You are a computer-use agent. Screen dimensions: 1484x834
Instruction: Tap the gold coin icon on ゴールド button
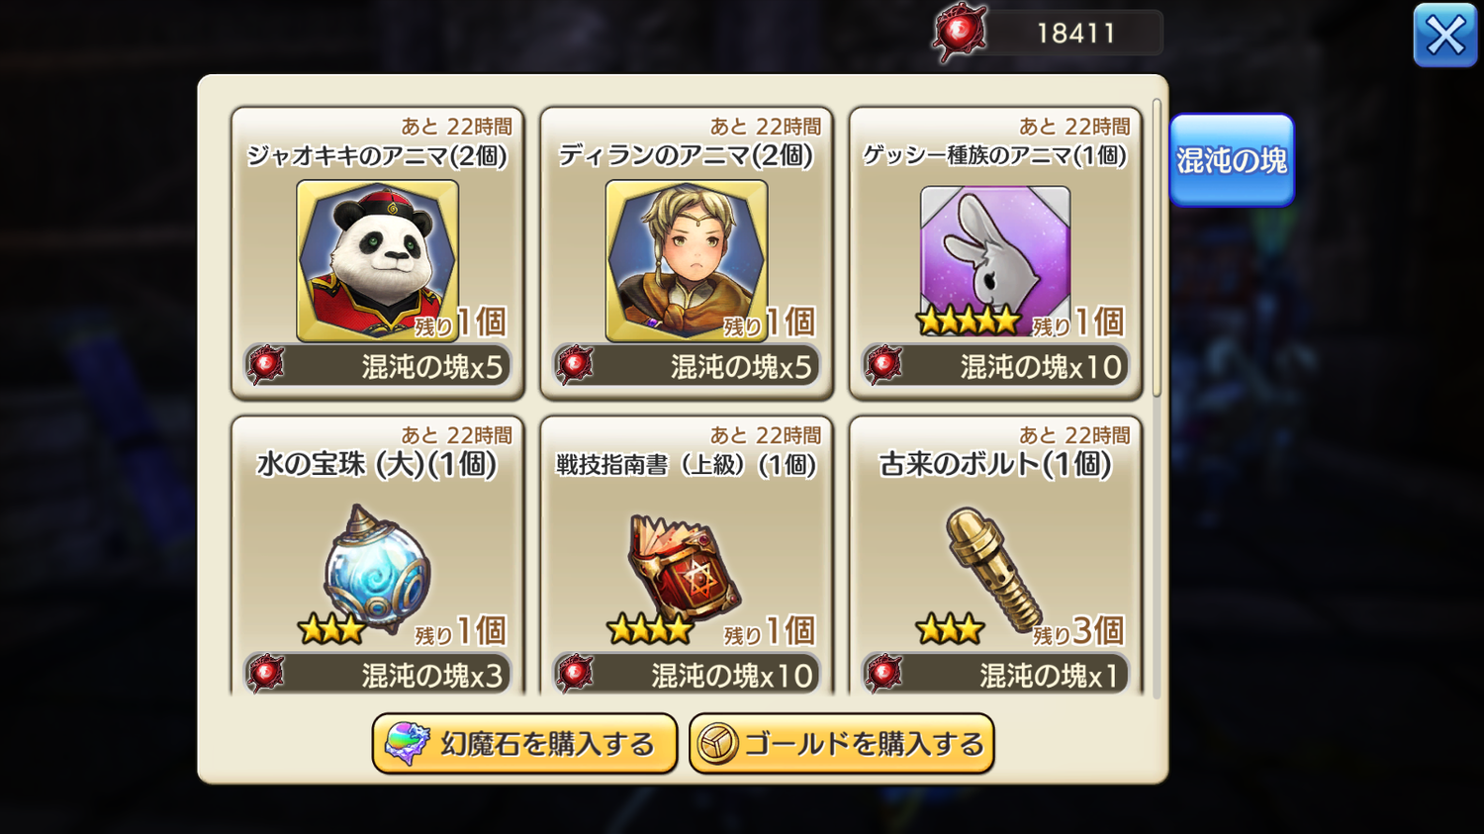tap(717, 744)
